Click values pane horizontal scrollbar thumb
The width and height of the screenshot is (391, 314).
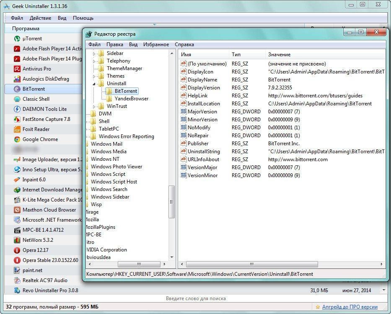tap(252, 264)
